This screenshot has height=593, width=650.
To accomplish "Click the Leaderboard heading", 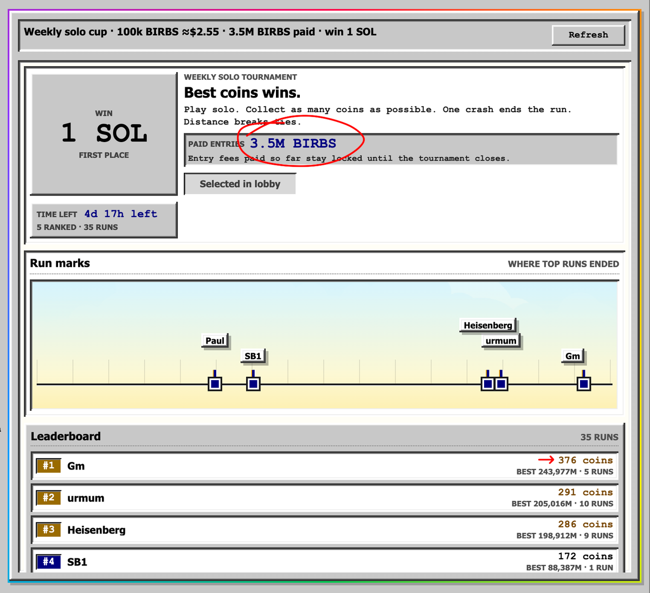I will [66, 436].
